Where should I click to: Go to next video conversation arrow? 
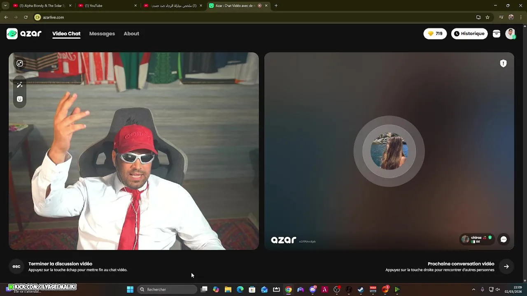(x=506, y=266)
